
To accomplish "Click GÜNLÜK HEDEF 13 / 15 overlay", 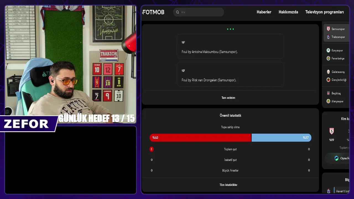I will coord(97,119).
